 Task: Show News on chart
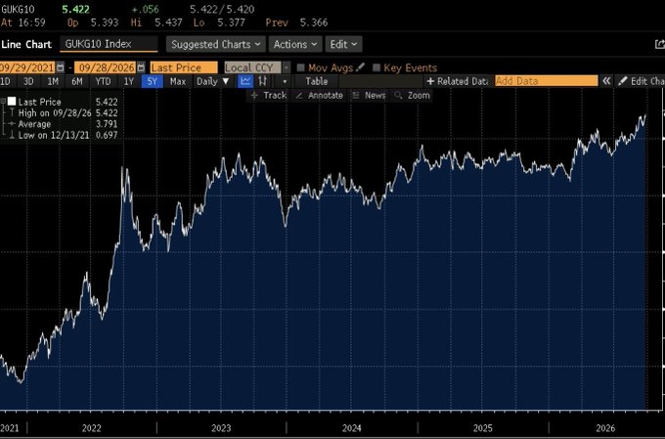click(369, 96)
